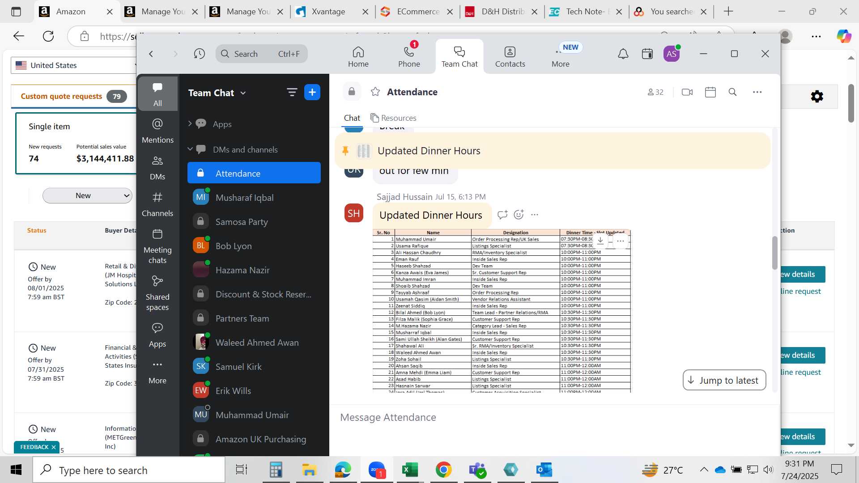This screenshot has height=483, width=859.
Task: Open chat with Erik Wills
Action: coord(254,390)
